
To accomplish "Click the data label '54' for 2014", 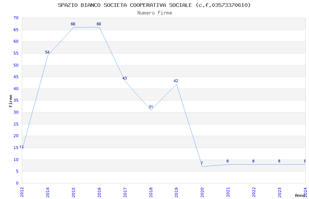I will 47,52.
